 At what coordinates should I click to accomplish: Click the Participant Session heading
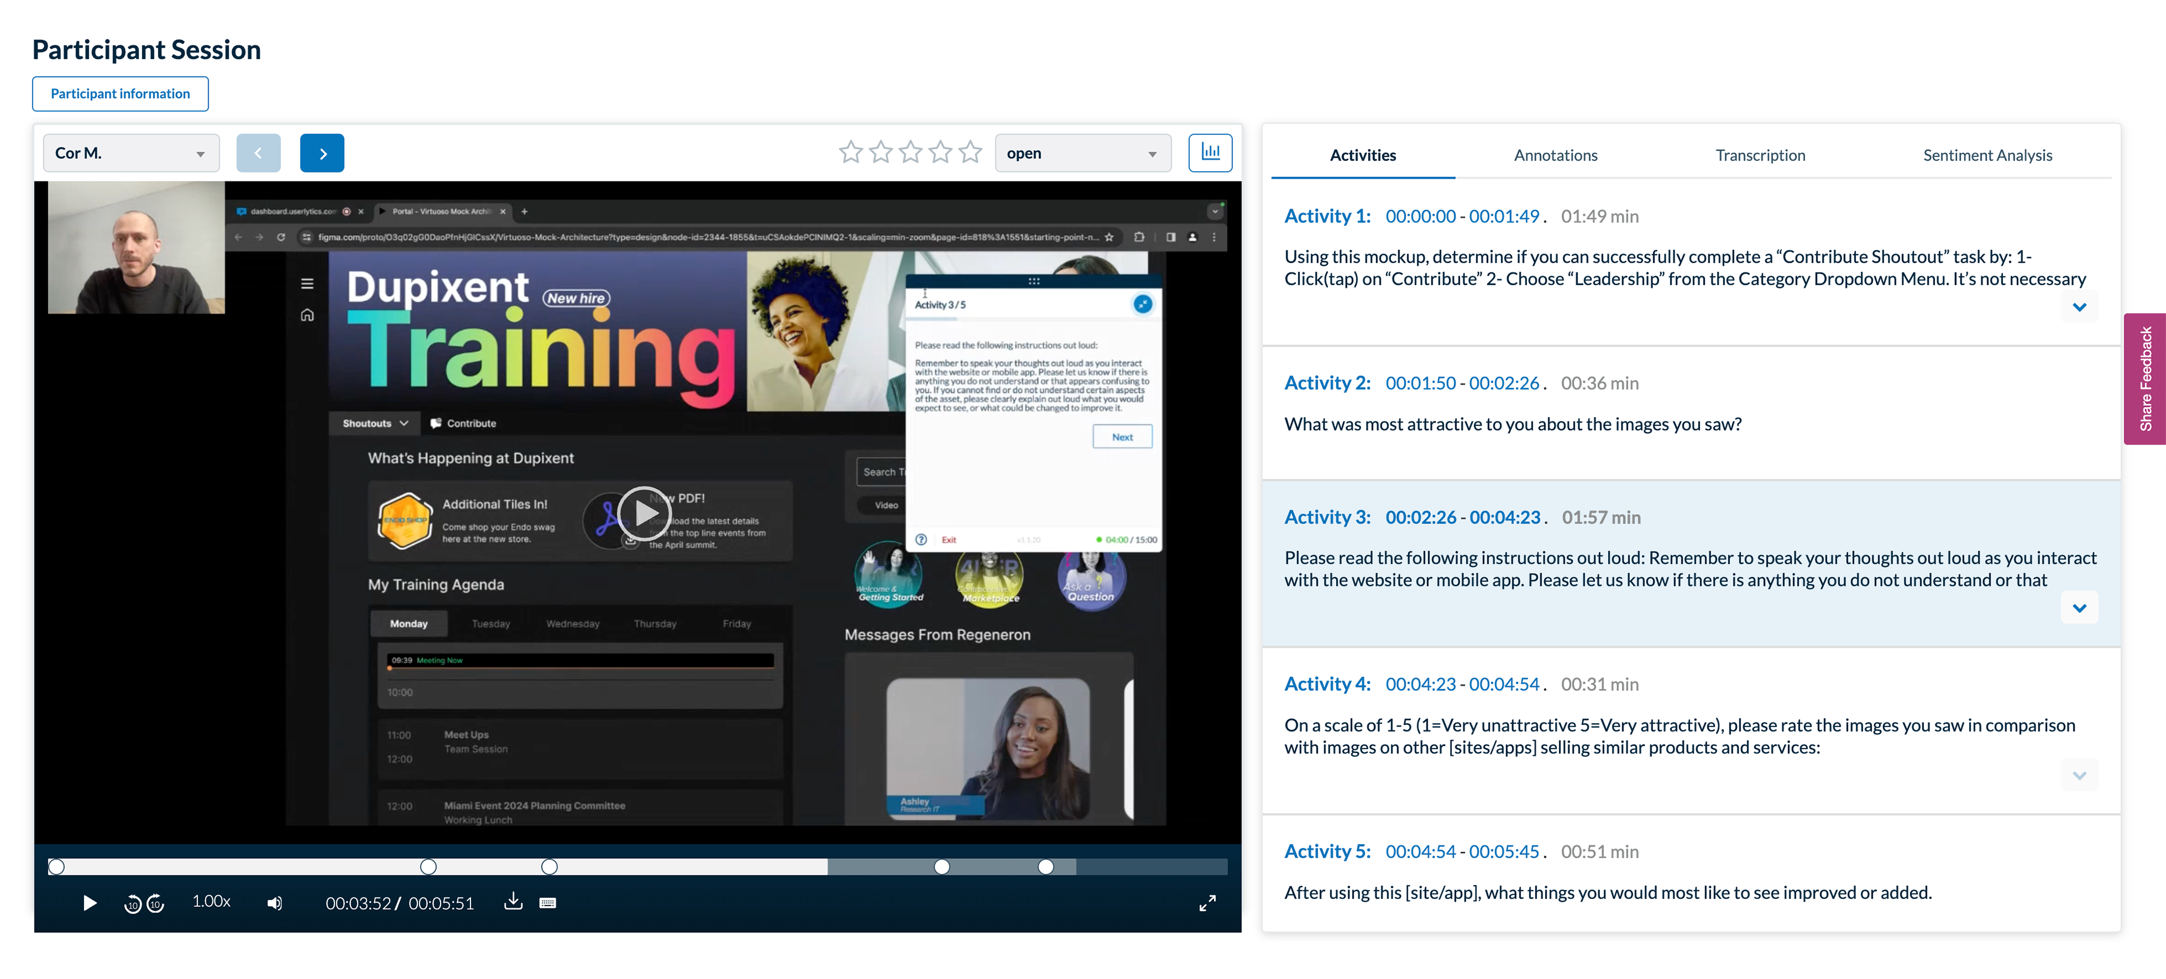click(146, 50)
